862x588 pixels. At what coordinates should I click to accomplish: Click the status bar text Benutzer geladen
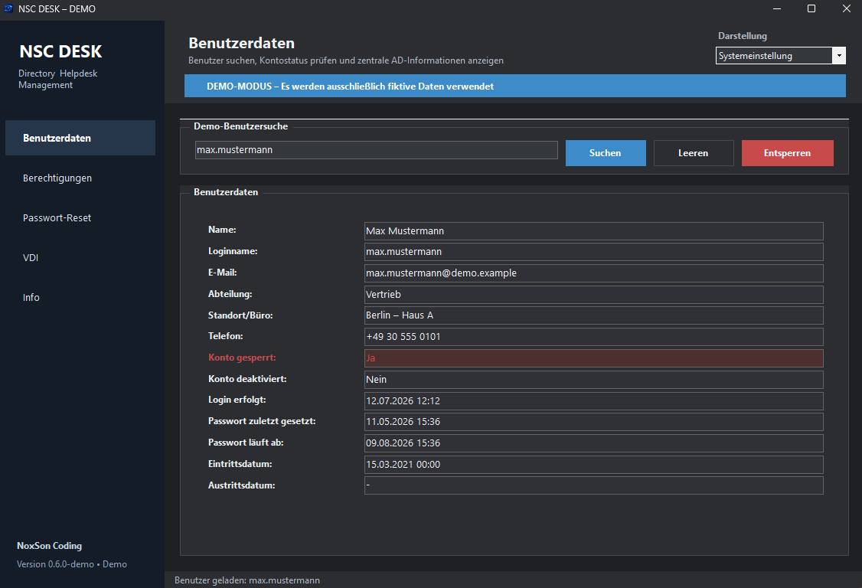[x=247, y=580]
